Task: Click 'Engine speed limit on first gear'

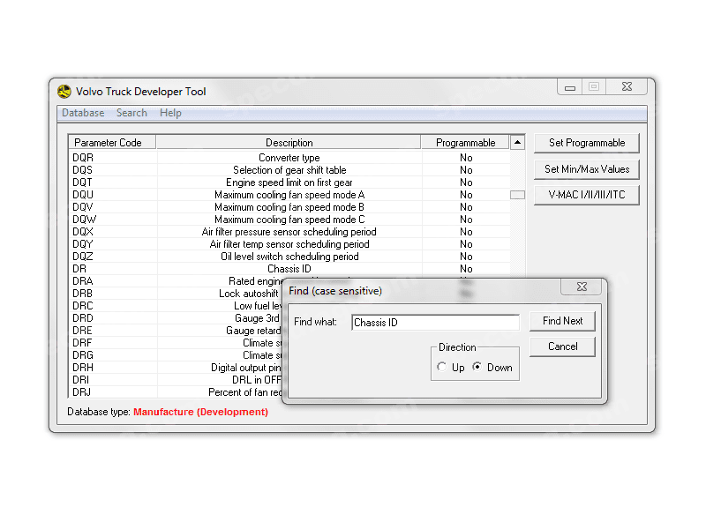Action: click(289, 183)
